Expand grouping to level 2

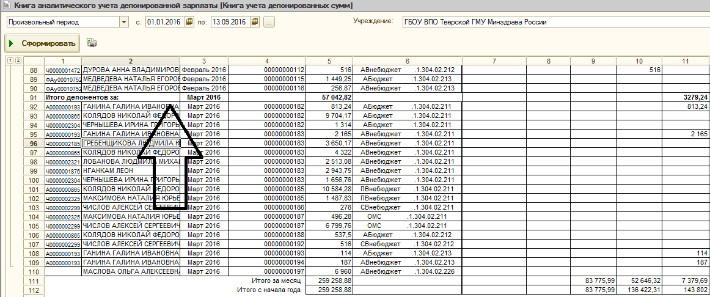click(x=18, y=61)
